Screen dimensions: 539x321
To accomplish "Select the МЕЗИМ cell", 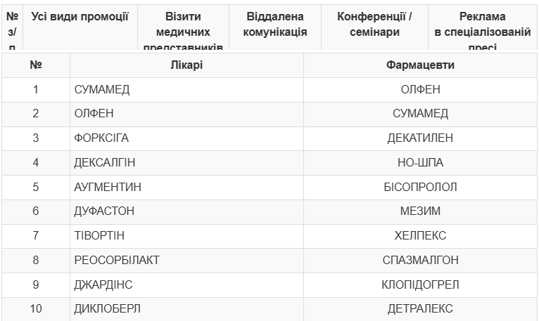I will [x=420, y=211].
